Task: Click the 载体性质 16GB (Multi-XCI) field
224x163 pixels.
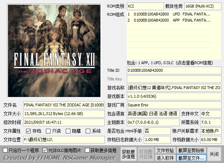Action: (x=203, y=6)
